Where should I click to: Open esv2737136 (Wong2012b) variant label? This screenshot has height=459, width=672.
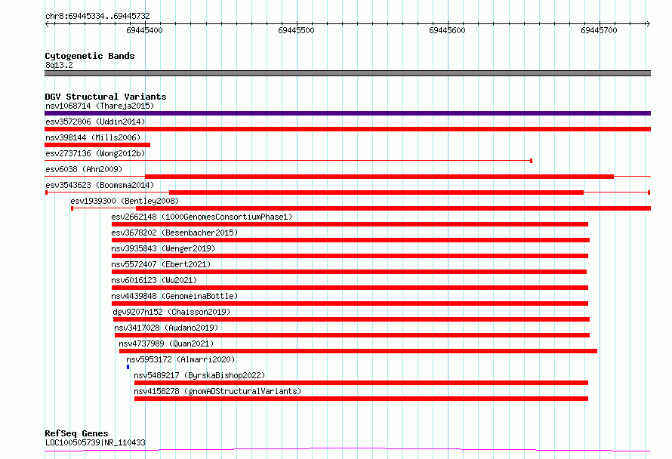click(x=95, y=153)
